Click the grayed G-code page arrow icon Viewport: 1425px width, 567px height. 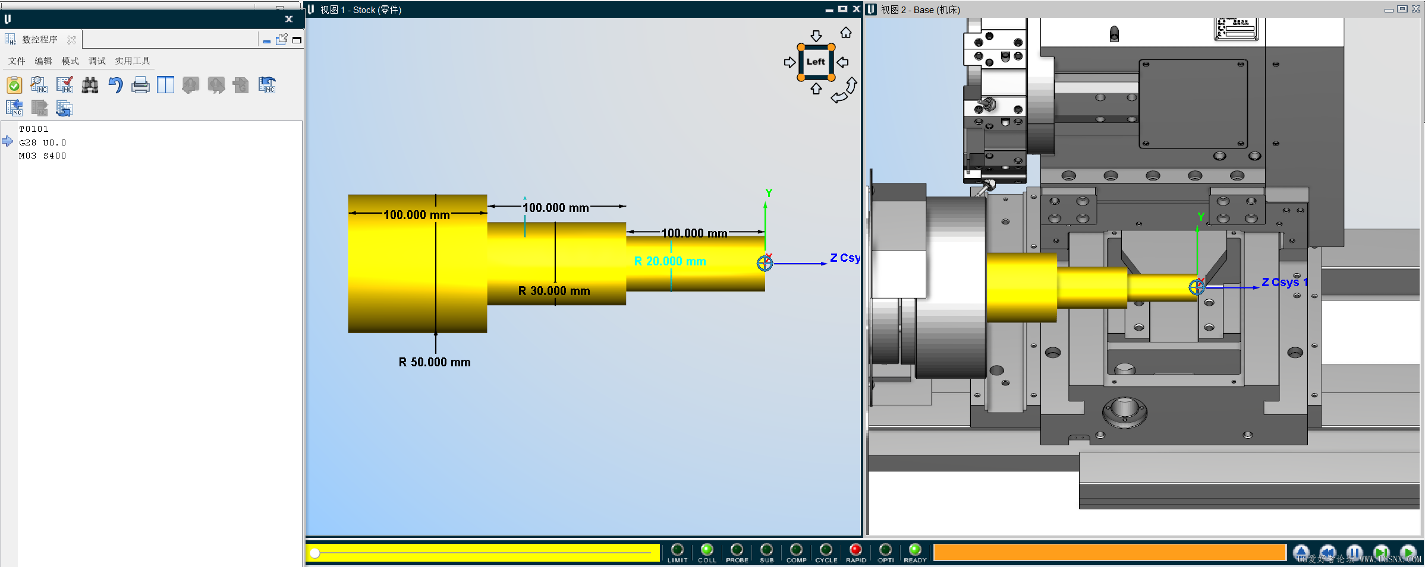tap(241, 85)
